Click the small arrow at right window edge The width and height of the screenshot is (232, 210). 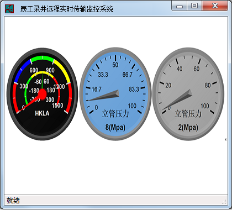pos(225,139)
